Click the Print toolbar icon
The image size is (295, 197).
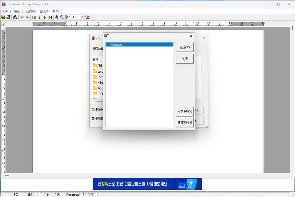[8, 17]
